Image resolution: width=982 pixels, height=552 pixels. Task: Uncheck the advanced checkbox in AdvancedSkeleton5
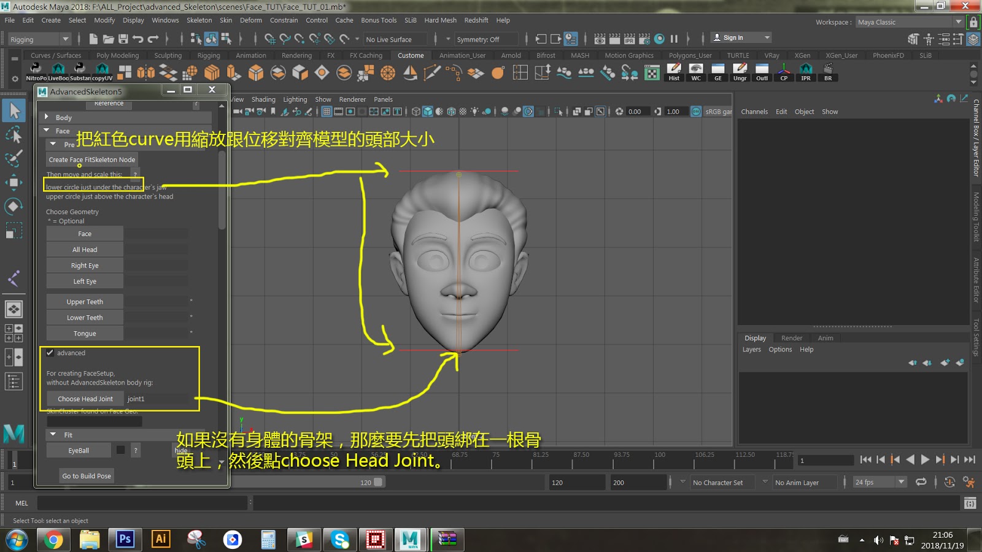[50, 353]
